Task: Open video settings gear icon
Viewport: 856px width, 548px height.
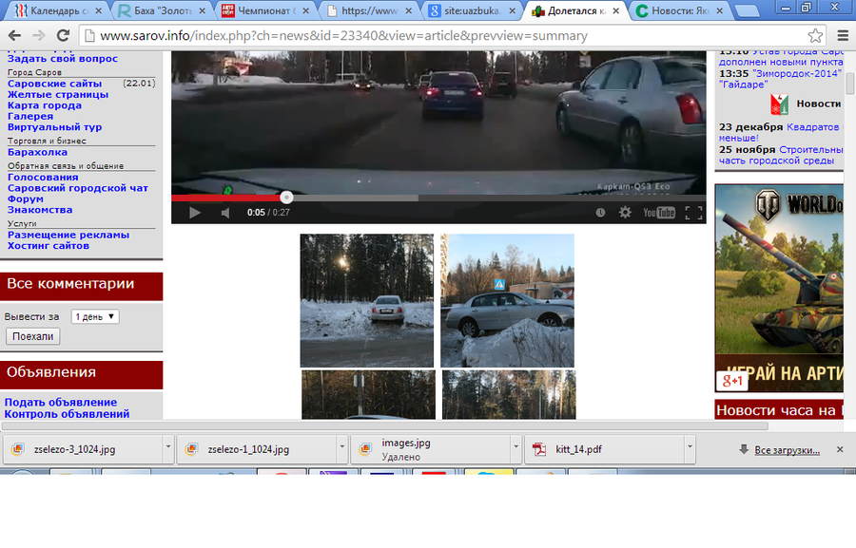Action: (625, 213)
